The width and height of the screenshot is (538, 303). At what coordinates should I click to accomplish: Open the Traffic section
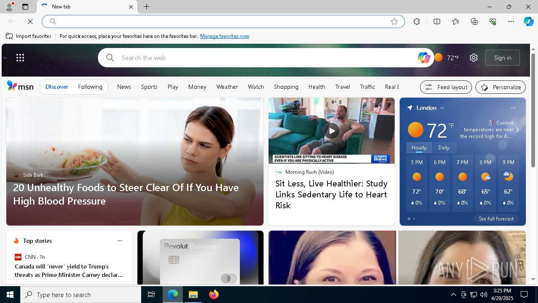(368, 87)
